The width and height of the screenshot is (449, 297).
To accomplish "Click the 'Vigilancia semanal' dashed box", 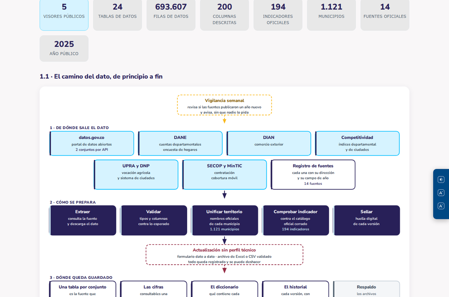I will (224, 105).
